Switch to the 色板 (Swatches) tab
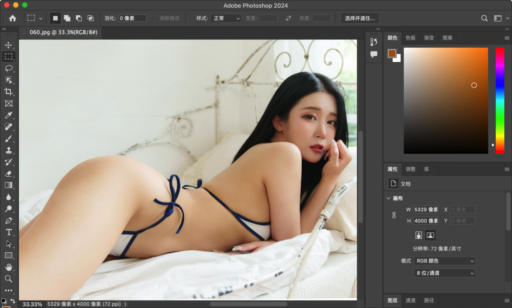 [x=410, y=38]
